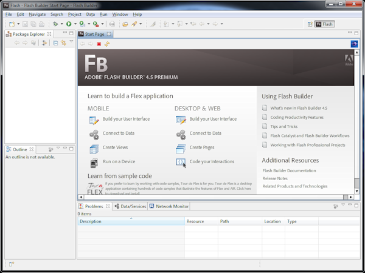
Task: Open the Open Perspective toolbar button
Action: 310,24
